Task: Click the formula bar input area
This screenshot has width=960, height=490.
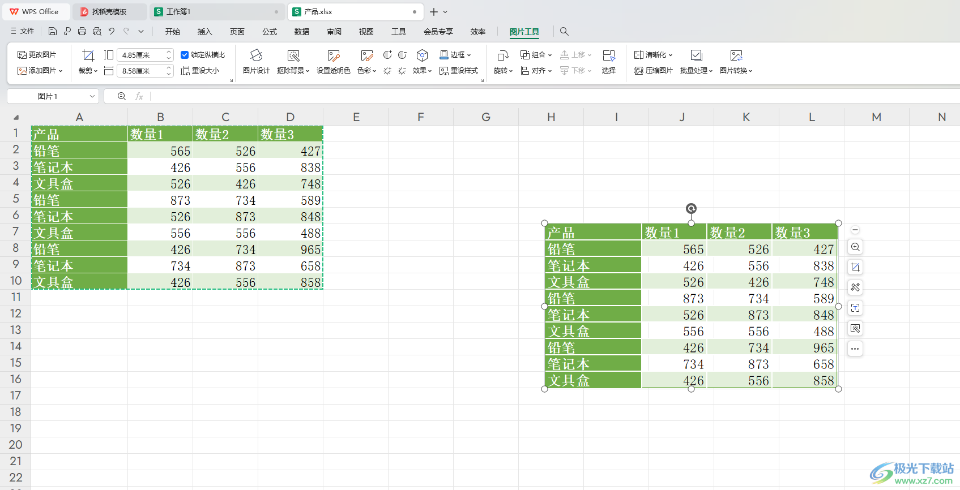Action: coord(555,96)
